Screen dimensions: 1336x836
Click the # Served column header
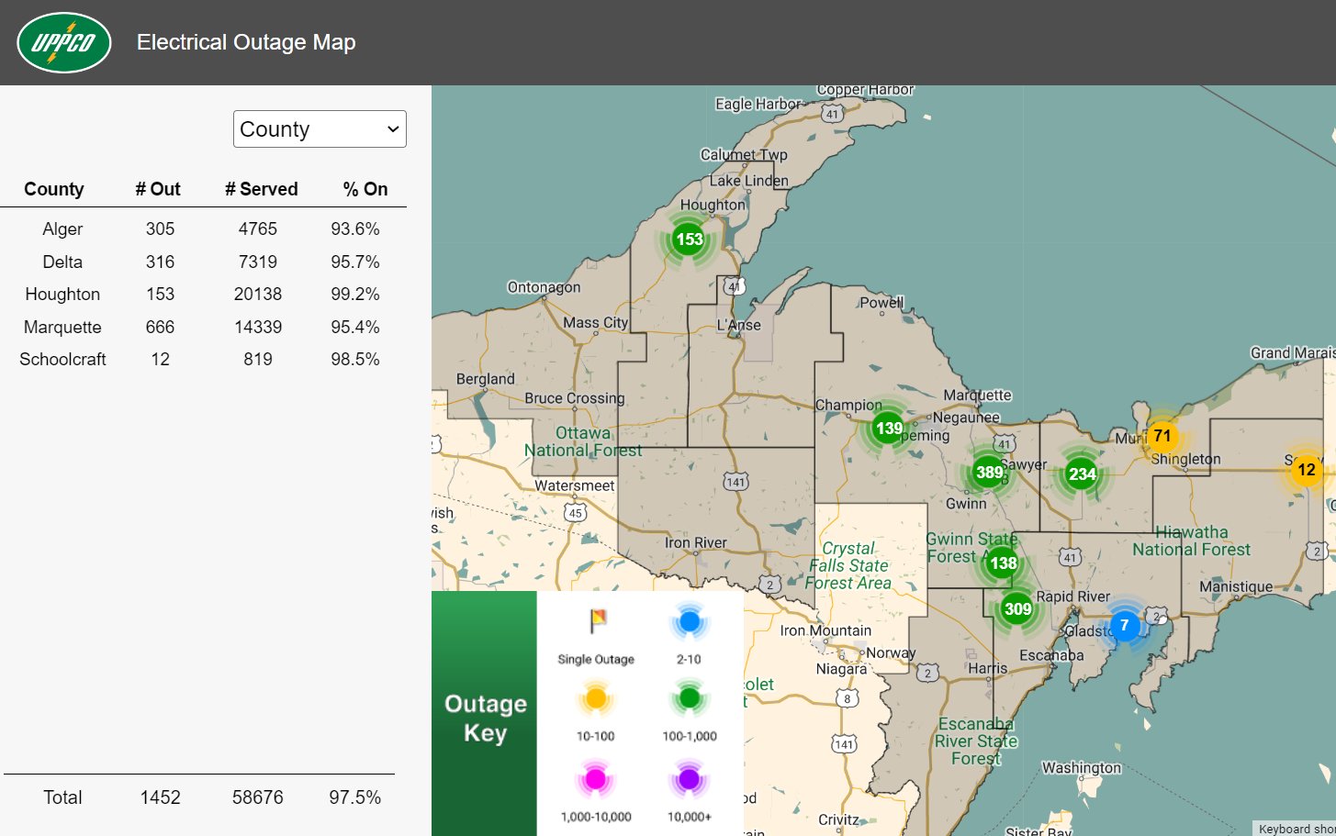point(262,189)
